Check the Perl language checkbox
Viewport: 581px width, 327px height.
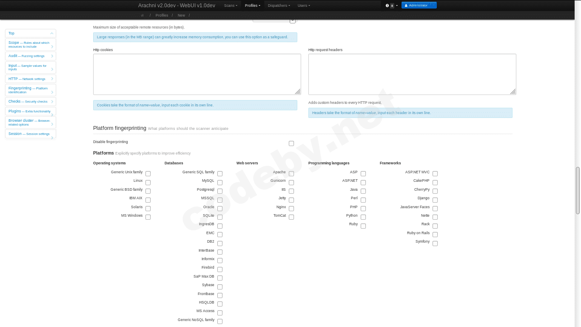pyautogui.click(x=363, y=200)
